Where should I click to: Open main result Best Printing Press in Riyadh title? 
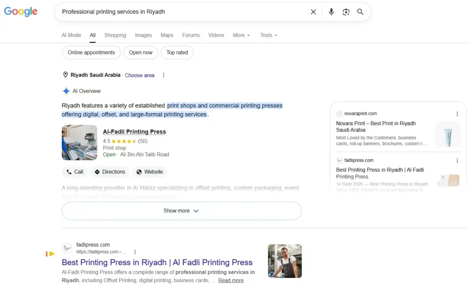(x=157, y=263)
